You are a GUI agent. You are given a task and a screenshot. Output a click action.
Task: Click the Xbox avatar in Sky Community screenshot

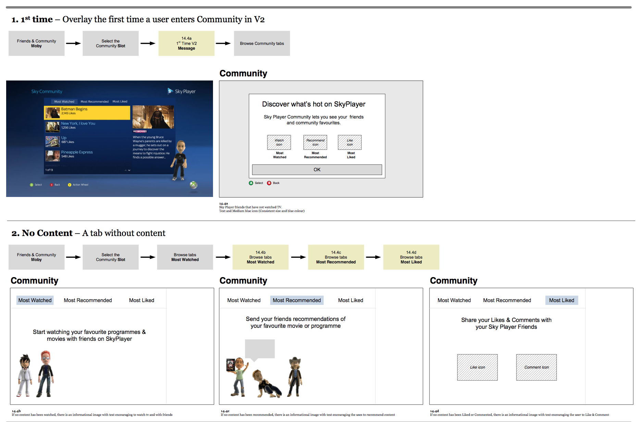pyautogui.click(x=179, y=160)
